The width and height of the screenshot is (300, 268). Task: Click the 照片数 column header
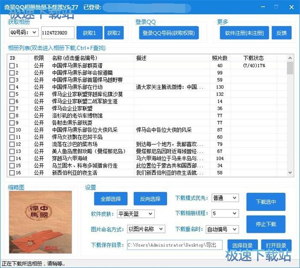pyautogui.click(x=219, y=58)
